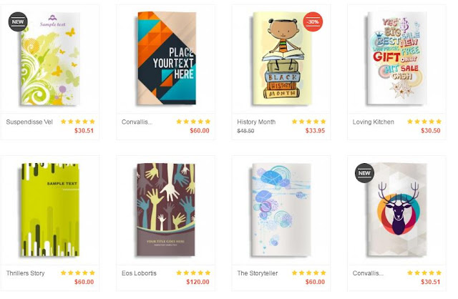Click the star rating under Suspendisse Vel
The height and width of the screenshot is (299, 458).
78,122
